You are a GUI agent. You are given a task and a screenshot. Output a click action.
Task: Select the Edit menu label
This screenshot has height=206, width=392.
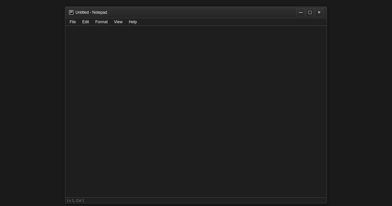pyautogui.click(x=85, y=22)
